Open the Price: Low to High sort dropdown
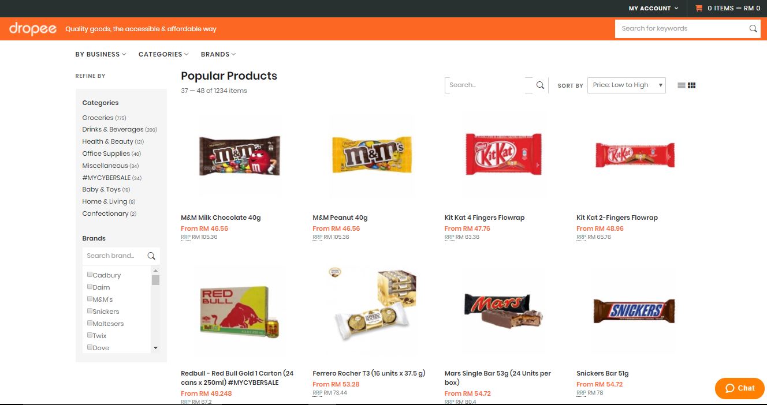The image size is (767, 405). click(626, 85)
